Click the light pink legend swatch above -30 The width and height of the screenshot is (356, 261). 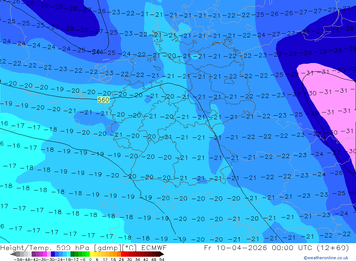click(49, 254)
